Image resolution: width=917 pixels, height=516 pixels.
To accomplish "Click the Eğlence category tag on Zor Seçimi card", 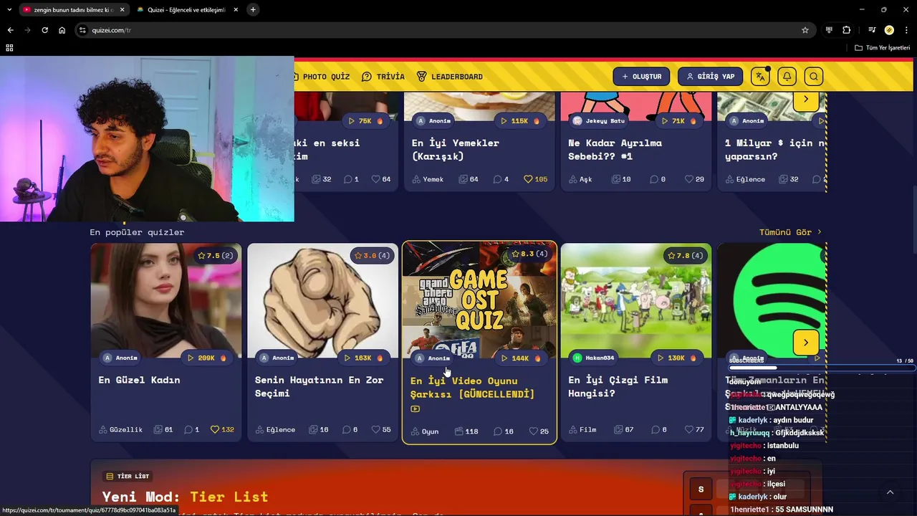I will pyautogui.click(x=274, y=430).
